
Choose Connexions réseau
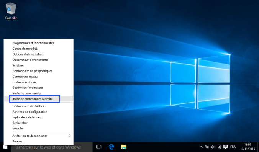38,77
